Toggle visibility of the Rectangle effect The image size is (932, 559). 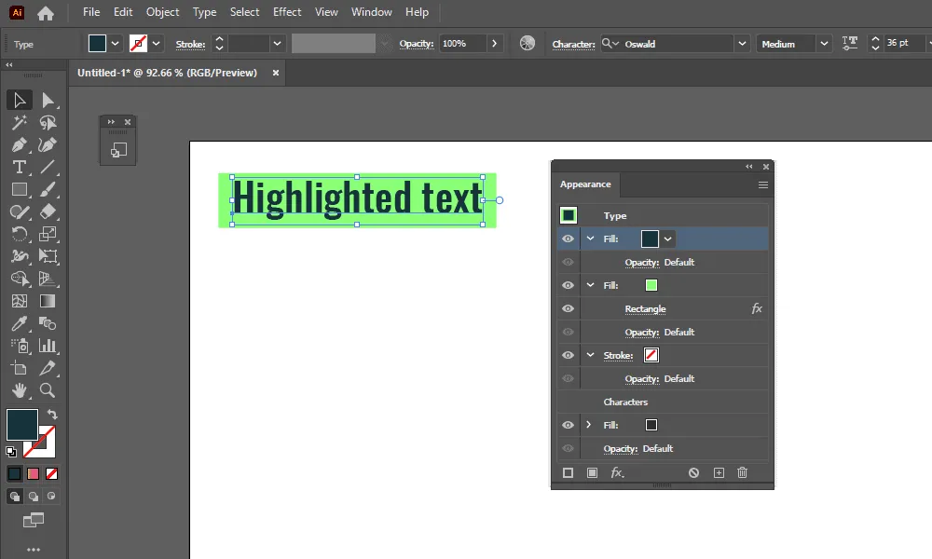pyautogui.click(x=569, y=309)
